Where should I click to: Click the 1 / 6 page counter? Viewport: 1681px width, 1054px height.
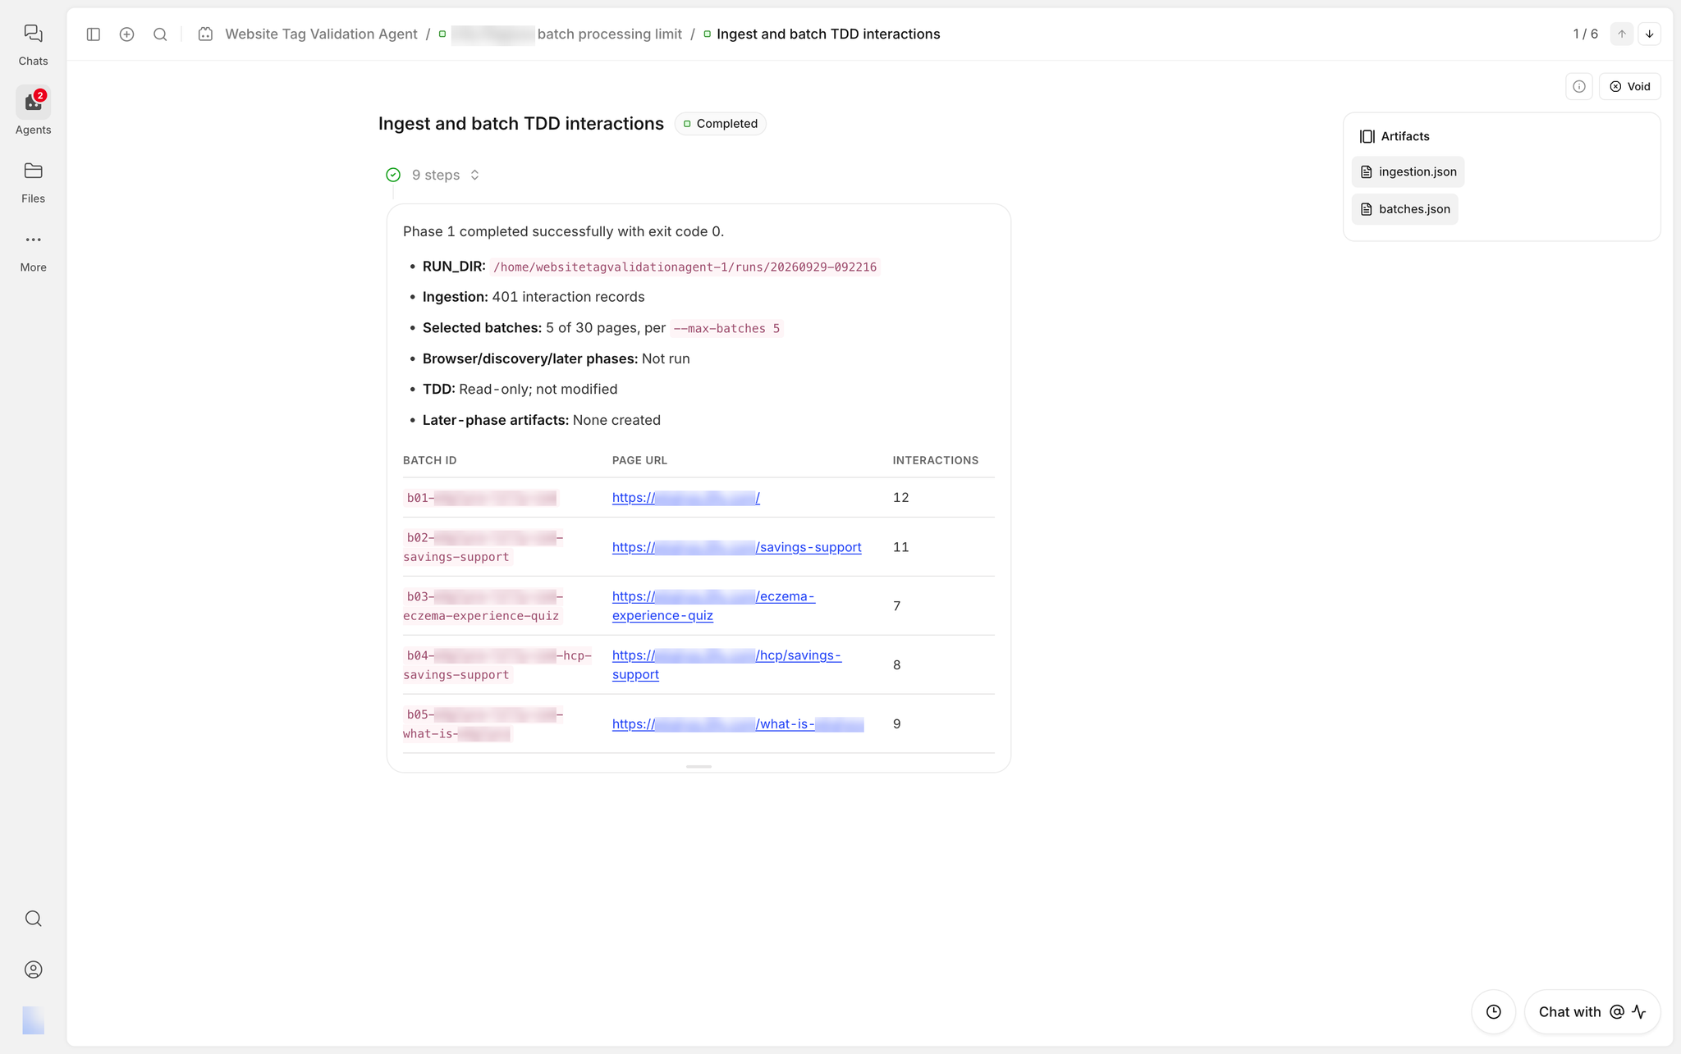(x=1585, y=34)
